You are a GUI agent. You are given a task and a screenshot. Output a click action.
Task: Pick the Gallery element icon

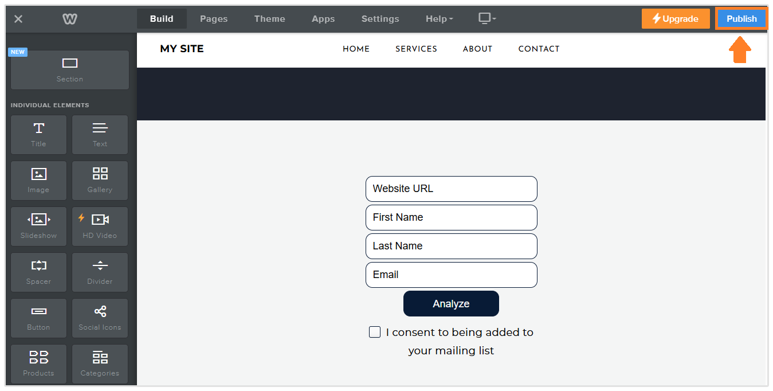(x=100, y=180)
